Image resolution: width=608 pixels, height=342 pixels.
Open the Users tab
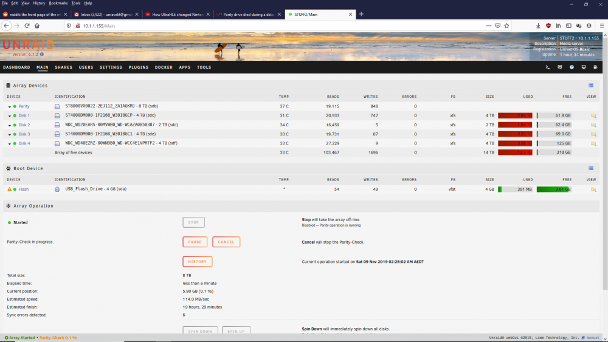pos(86,67)
